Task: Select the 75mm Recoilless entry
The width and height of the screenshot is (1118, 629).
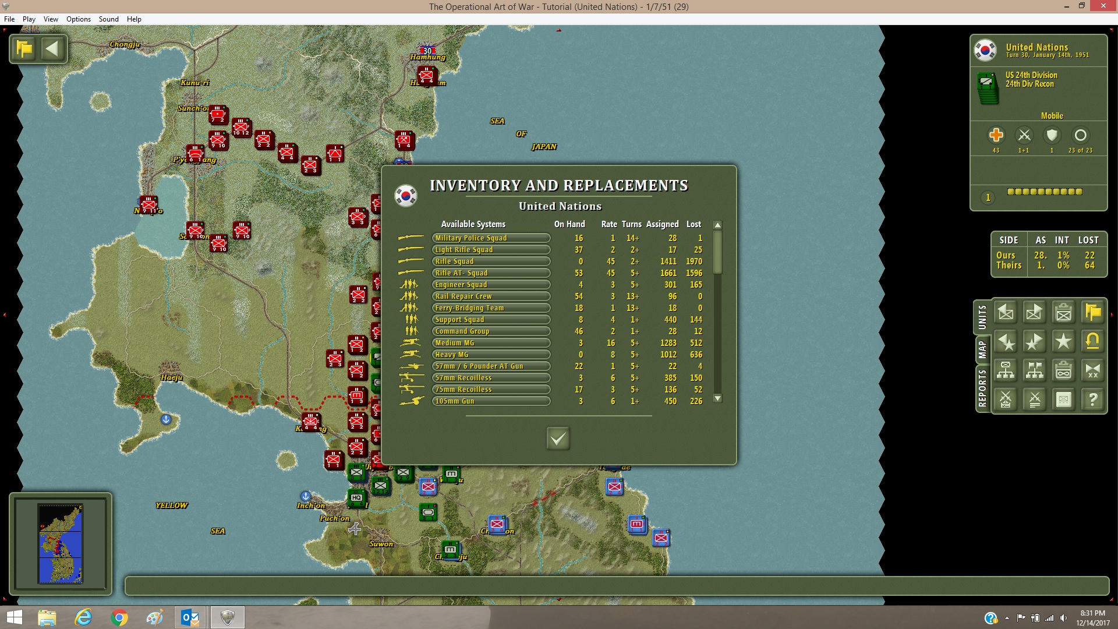Action: point(491,390)
